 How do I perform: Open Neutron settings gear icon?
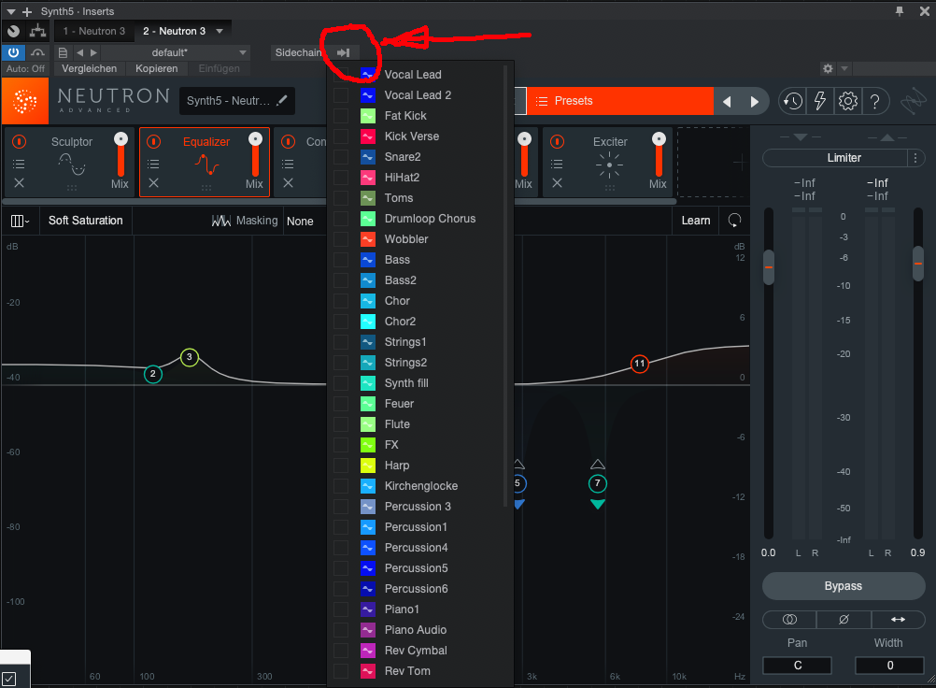point(847,101)
